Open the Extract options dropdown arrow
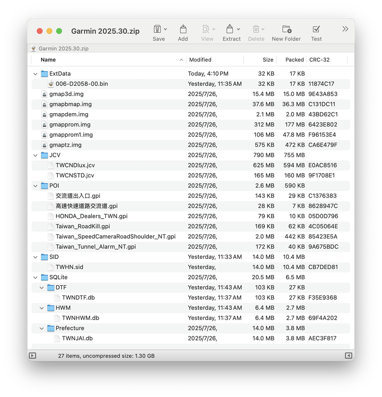 tap(239, 29)
